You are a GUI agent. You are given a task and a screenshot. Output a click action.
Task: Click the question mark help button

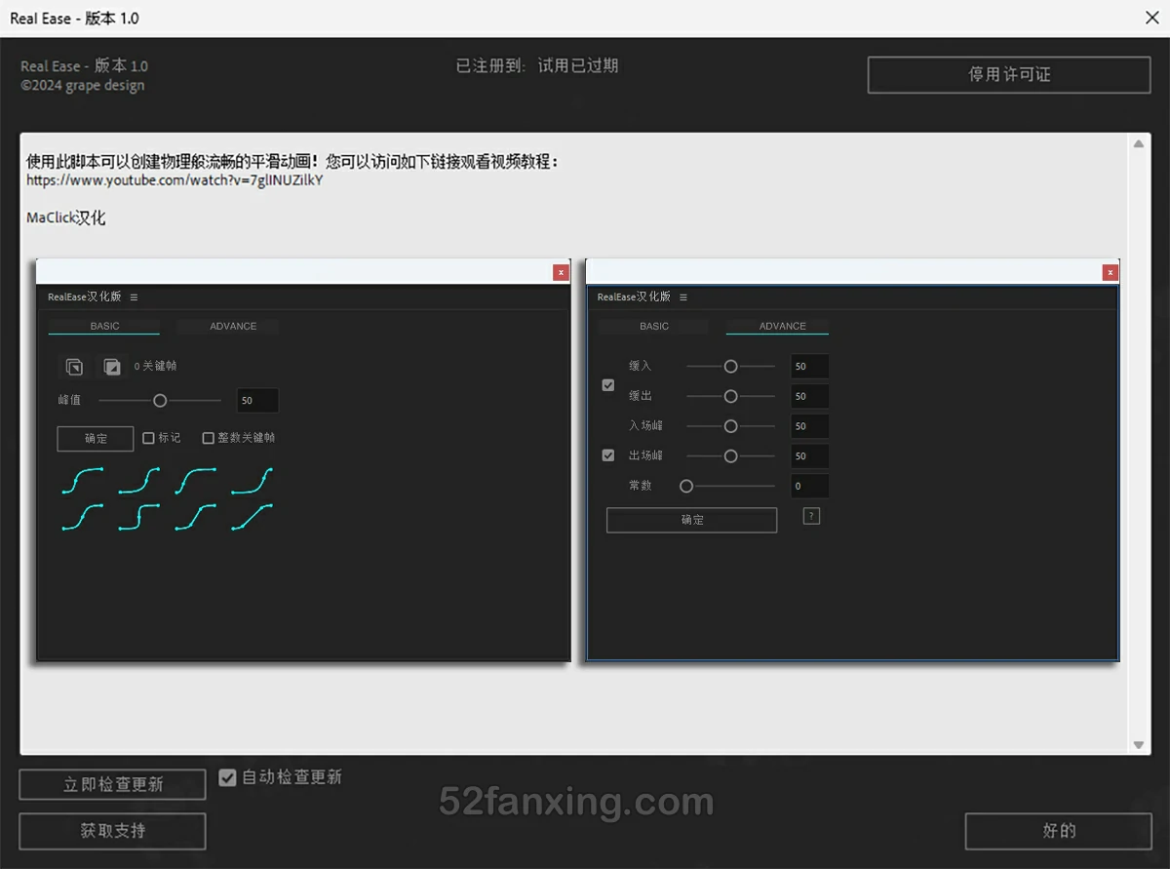(x=811, y=516)
